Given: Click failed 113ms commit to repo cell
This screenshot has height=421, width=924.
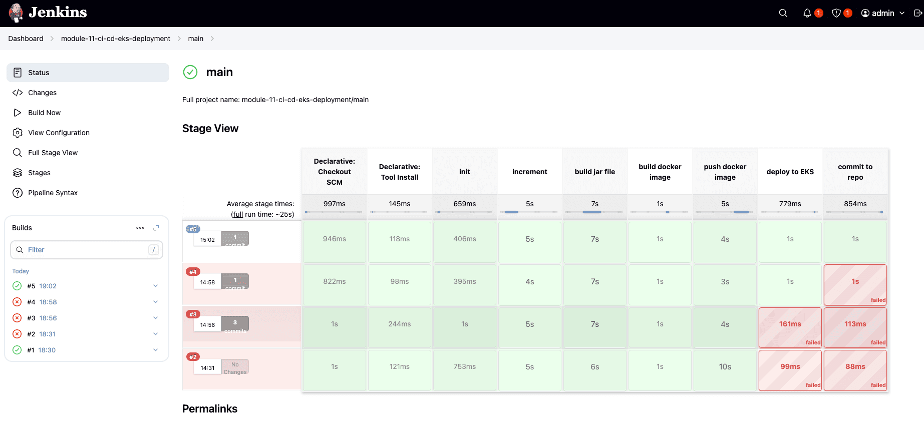Looking at the screenshot, I should [x=855, y=327].
